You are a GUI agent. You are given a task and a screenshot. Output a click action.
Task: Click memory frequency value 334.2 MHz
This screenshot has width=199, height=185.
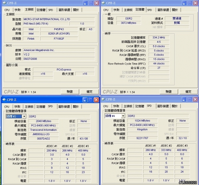point(159,37)
